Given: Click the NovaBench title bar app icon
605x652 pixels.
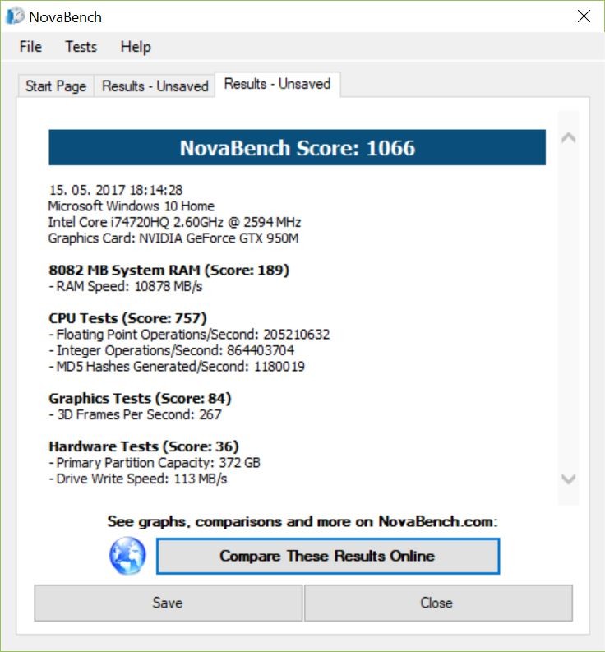Looking at the screenshot, I should [x=15, y=16].
